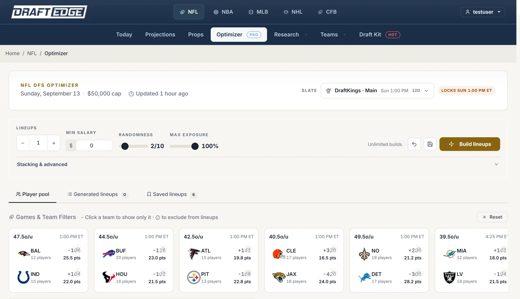Exclude BAL from lineups
Screen dimensions: 520x299
coord(77,249)
